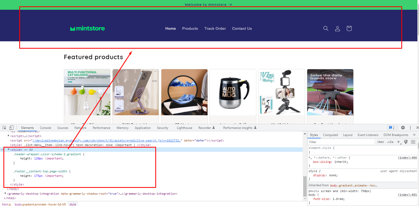
Task: Switch to the Sources tab
Action: click(x=63, y=128)
